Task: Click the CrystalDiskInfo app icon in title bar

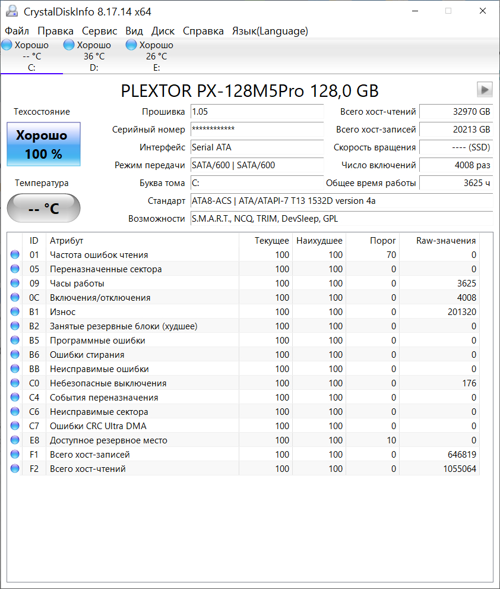Action: (x=12, y=11)
